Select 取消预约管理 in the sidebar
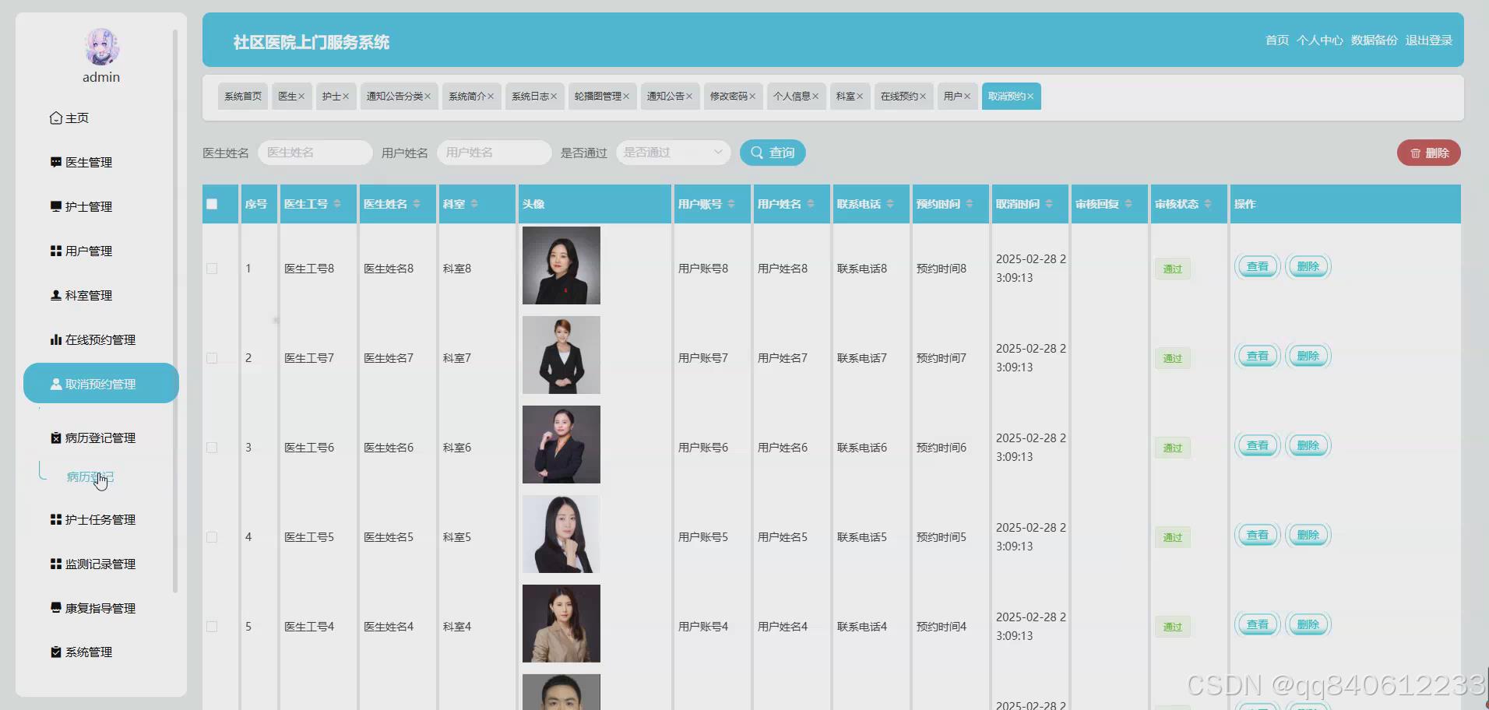Screen dimensions: 1489x710 [x=101, y=383]
